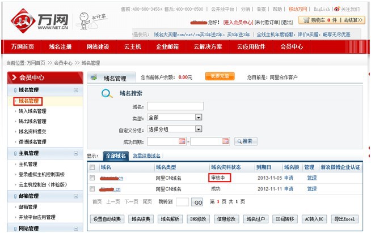Click the shopping cart icon

coord(306,20)
